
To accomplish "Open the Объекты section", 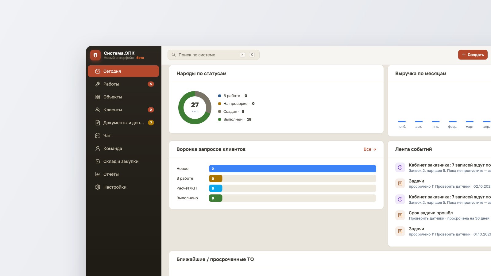I will (123, 97).
